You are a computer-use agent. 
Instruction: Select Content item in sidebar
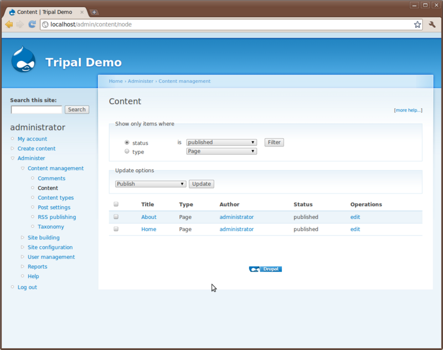click(48, 188)
